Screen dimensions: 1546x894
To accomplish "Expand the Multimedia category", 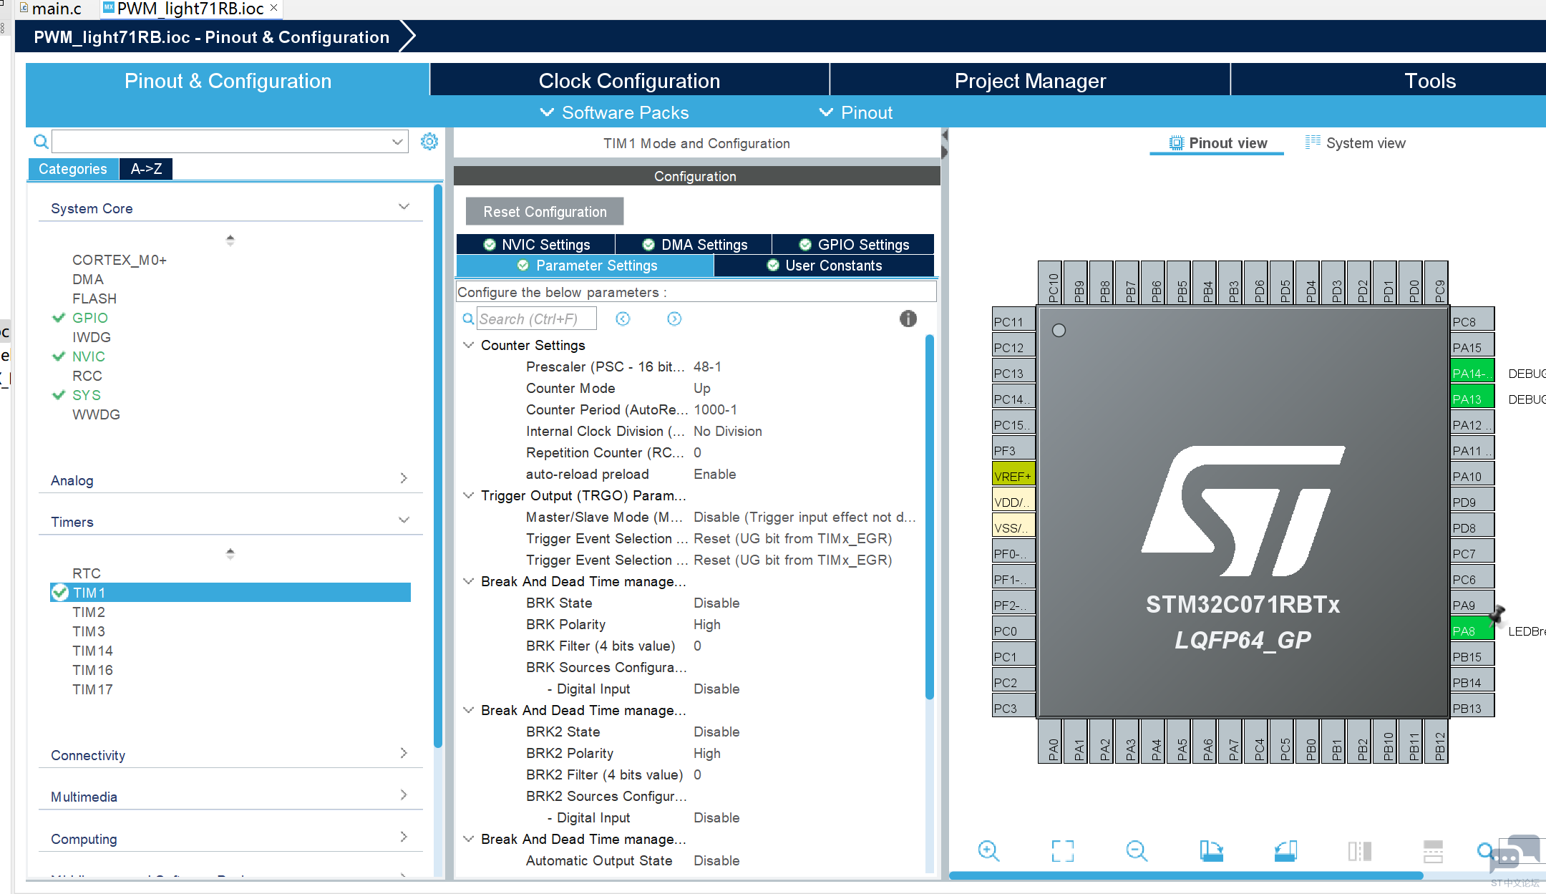I will 404,795.
